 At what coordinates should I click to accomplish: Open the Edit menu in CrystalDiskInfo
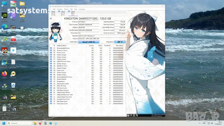tap(54, 9)
